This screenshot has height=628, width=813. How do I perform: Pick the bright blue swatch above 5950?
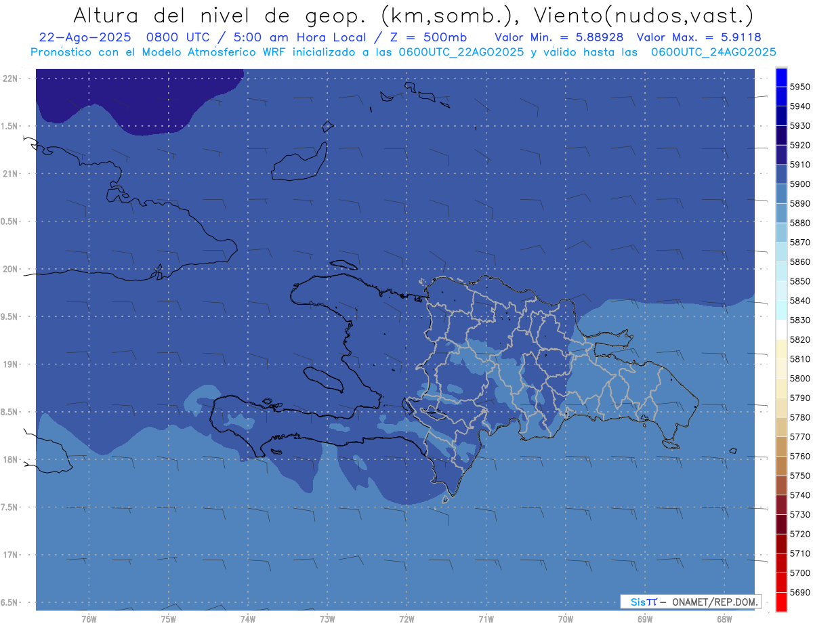(781, 77)
